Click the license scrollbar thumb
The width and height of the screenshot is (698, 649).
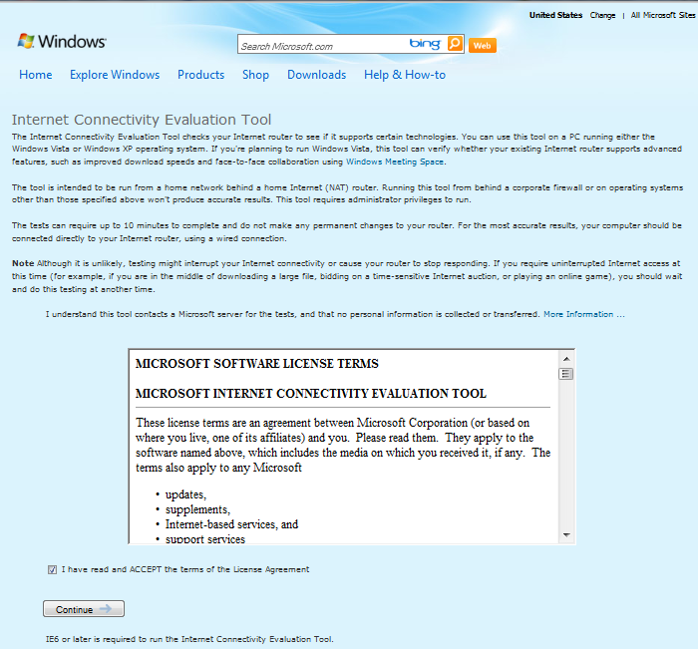(566, 374)
